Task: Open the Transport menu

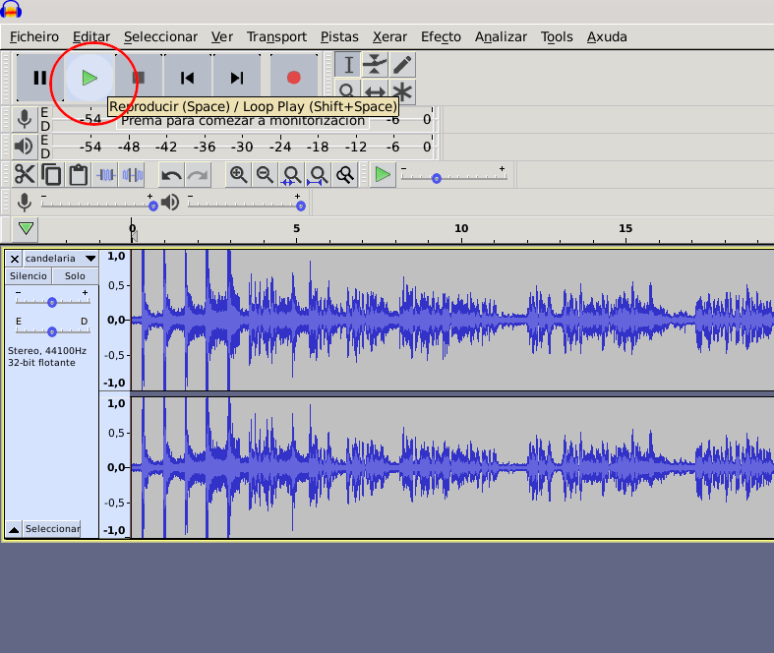Action: click(x=276, y=37)
